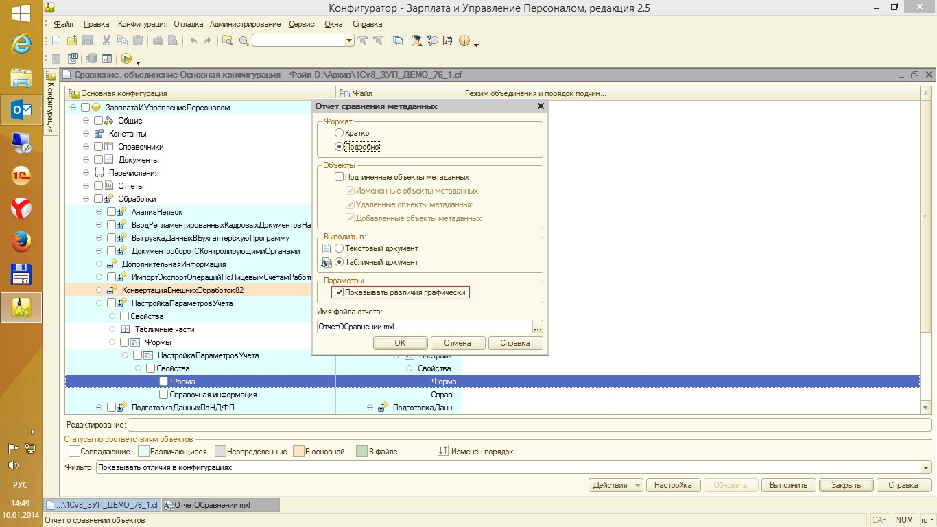Expand the Общие tree node

tap(86, 121)
